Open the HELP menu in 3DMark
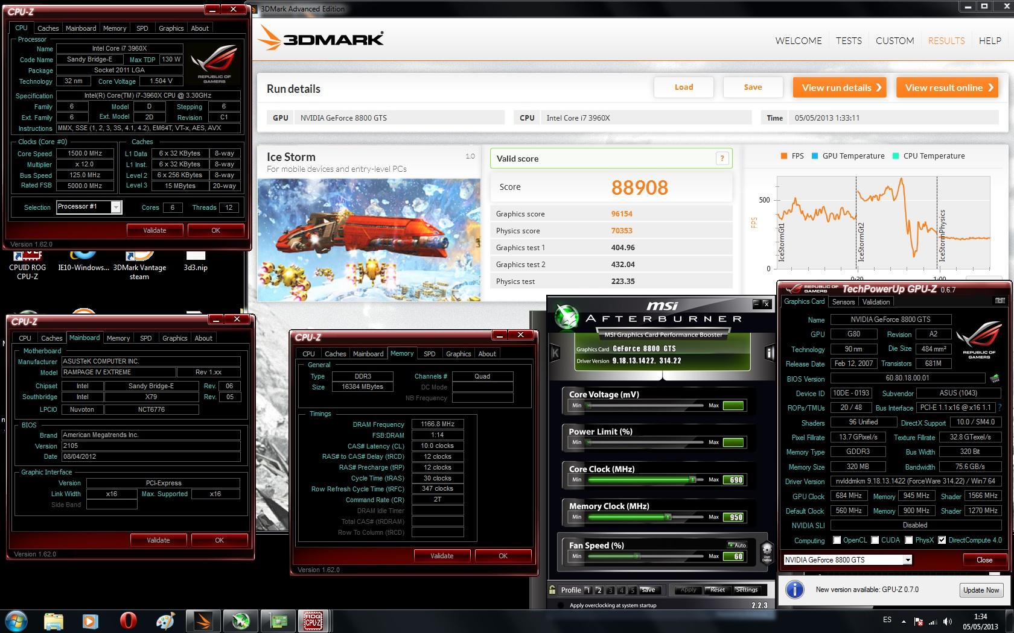 coord(990,40)
